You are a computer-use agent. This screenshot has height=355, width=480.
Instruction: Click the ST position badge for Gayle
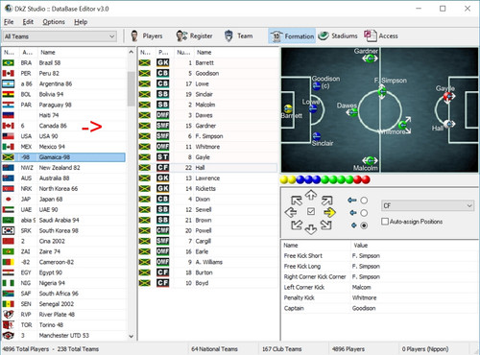162,157
